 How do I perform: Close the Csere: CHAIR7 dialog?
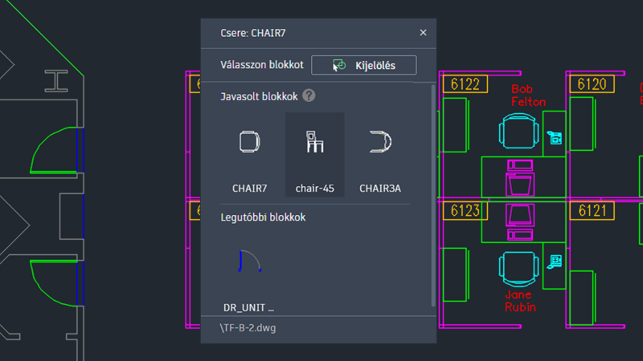(x=424, y=33)
